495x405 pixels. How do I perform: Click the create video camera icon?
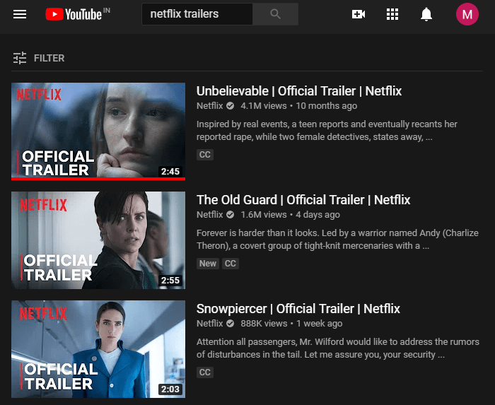[359, 14]
